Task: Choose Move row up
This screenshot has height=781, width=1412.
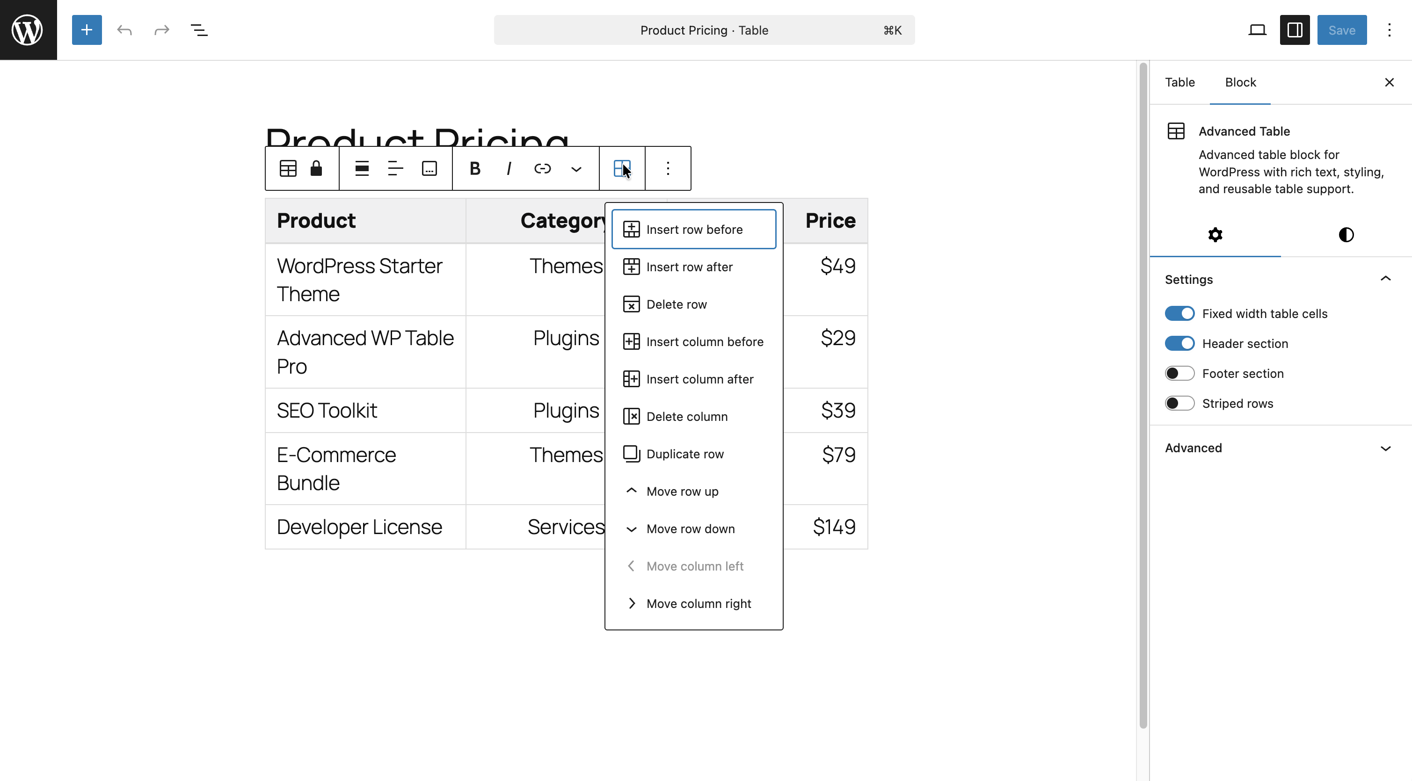Action: [694, 491]
